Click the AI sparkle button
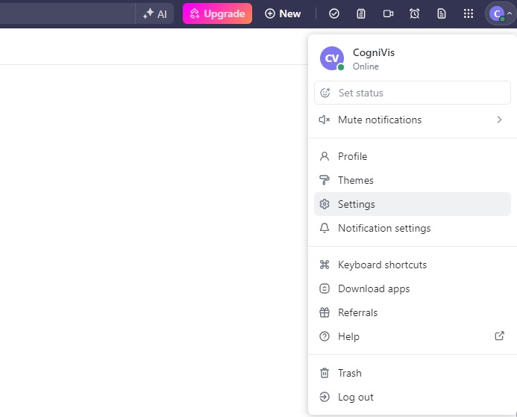 click(155, 13)
